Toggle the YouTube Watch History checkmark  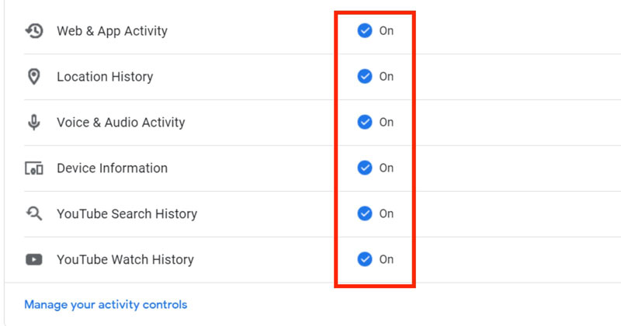pyautogui.click(x=365, y=259)
